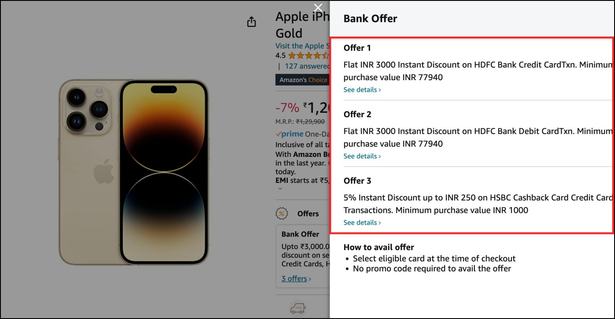615x319 pixels.
Task: Open See details under Offer 3
Action: click(362, 223)
